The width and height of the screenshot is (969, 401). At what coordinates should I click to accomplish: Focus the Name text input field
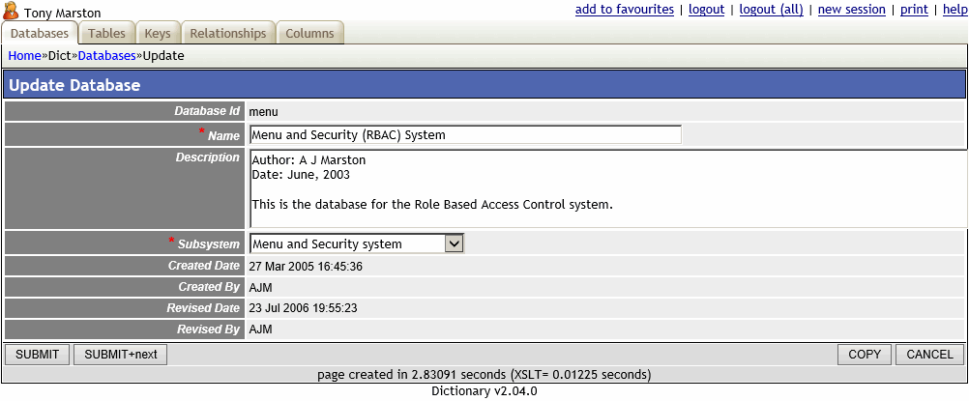click(465, 135)
